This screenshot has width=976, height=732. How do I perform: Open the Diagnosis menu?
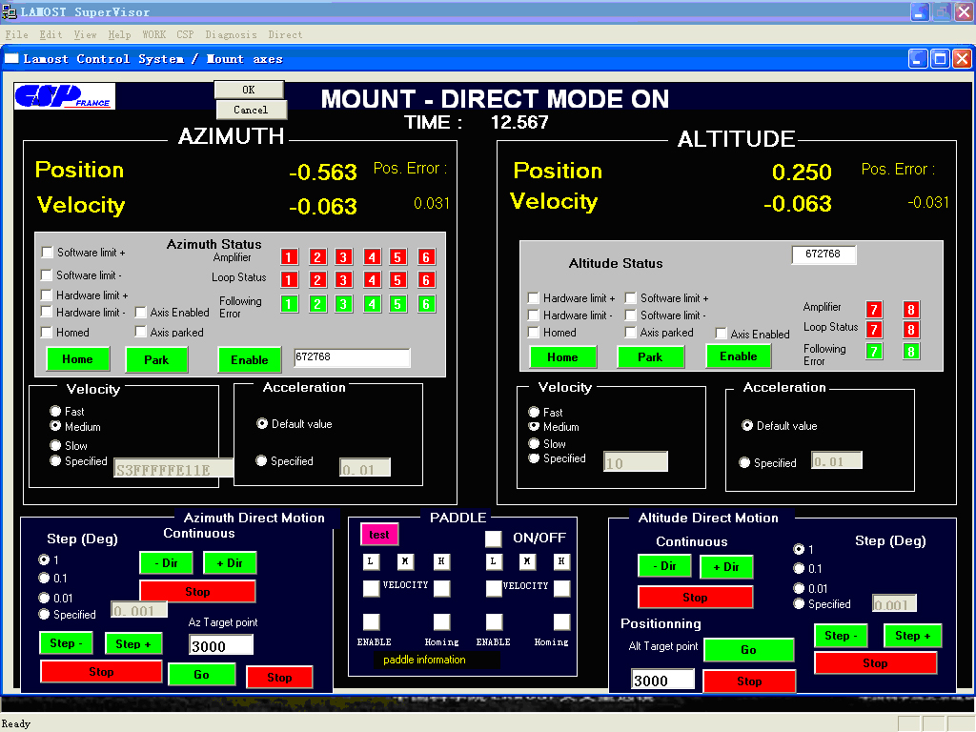coord(231,35)
